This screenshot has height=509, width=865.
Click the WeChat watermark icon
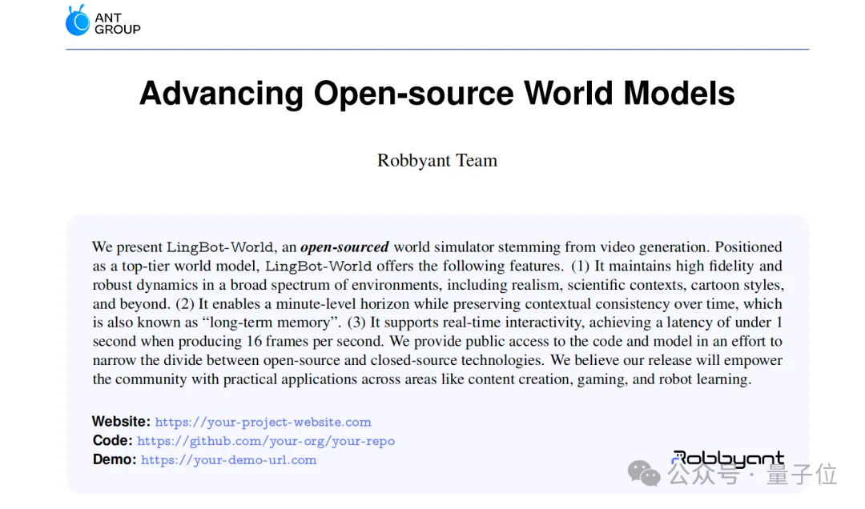(x=644, y=474)
